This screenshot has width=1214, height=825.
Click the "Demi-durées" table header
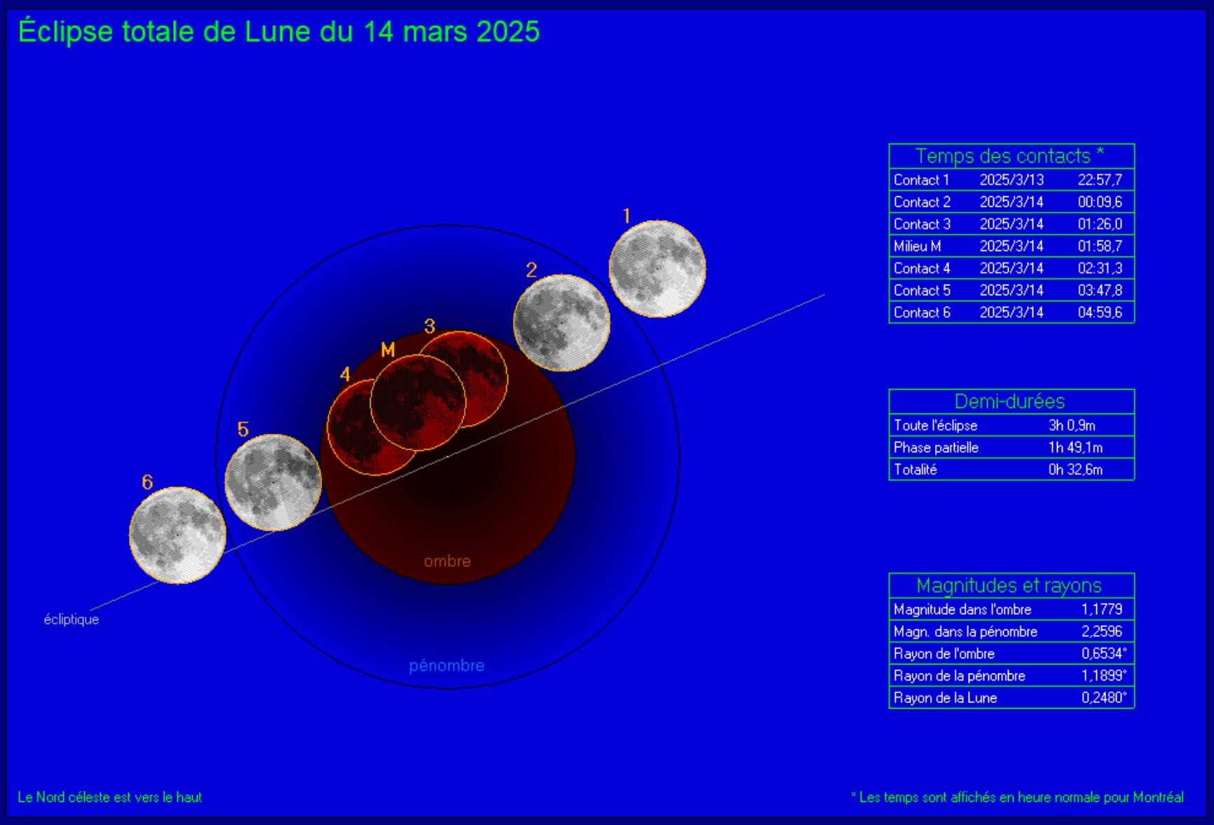[x=1011, y=402]
